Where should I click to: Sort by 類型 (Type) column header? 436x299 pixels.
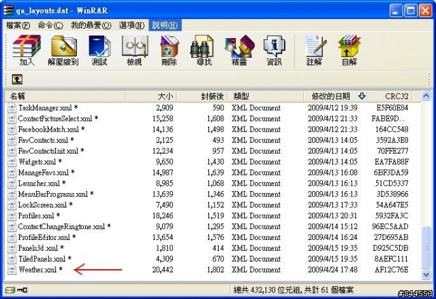click(x=266, y=96)
